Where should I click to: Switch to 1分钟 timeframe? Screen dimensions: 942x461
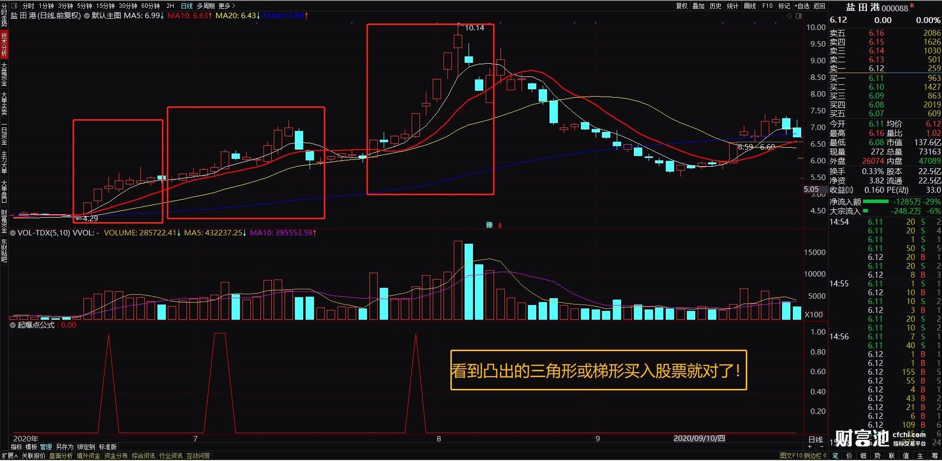coord(47,6)
